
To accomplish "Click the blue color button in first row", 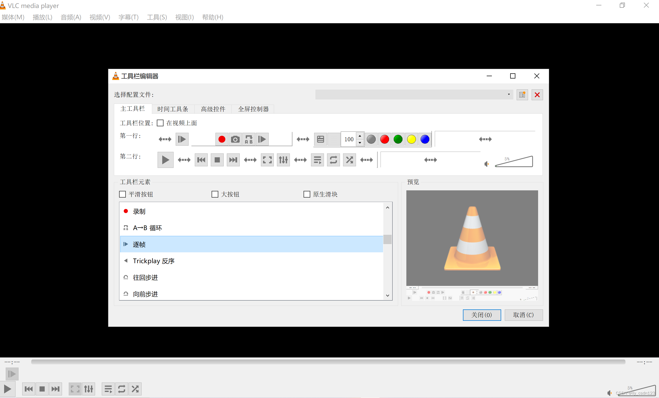I will pyautogui.click(x=425, y=139).
